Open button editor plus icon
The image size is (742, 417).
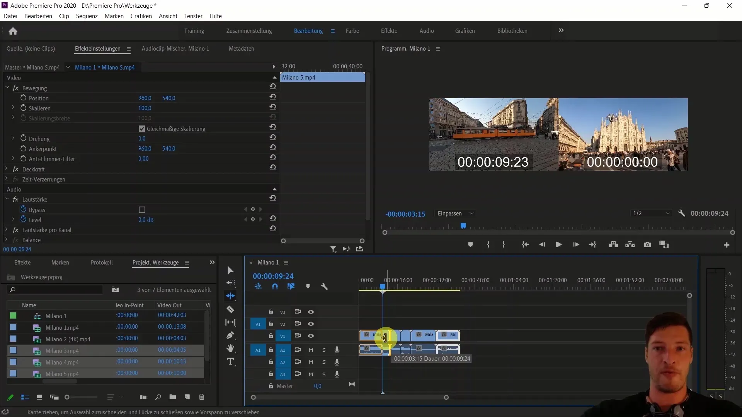(x=727, y=245)
